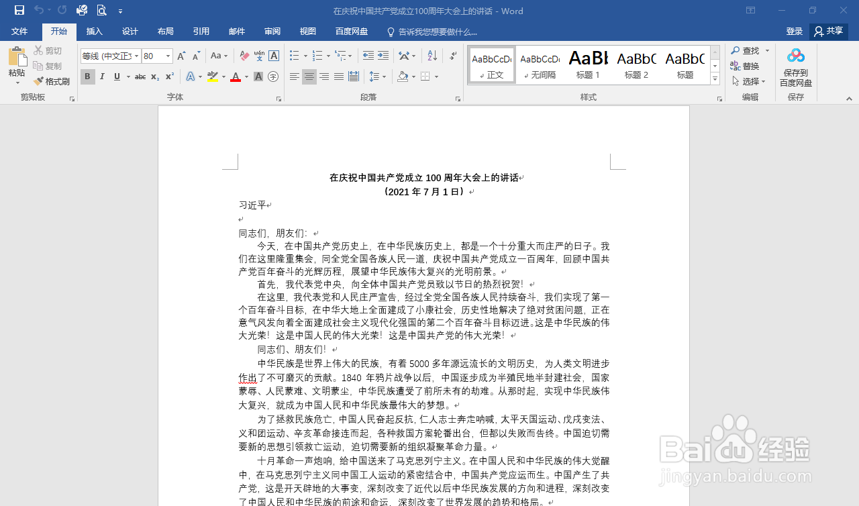The height and width of the screenshot is (506, 859).
Task: Open Print Preview icon in quick access toolbar
Action: [101, 10]
